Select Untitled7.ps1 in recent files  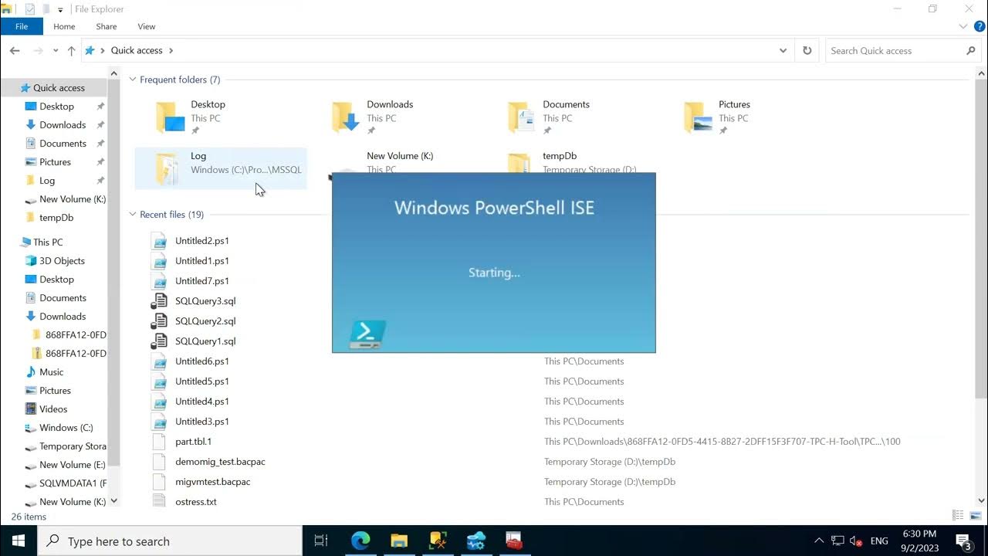[x=201, y=281]
